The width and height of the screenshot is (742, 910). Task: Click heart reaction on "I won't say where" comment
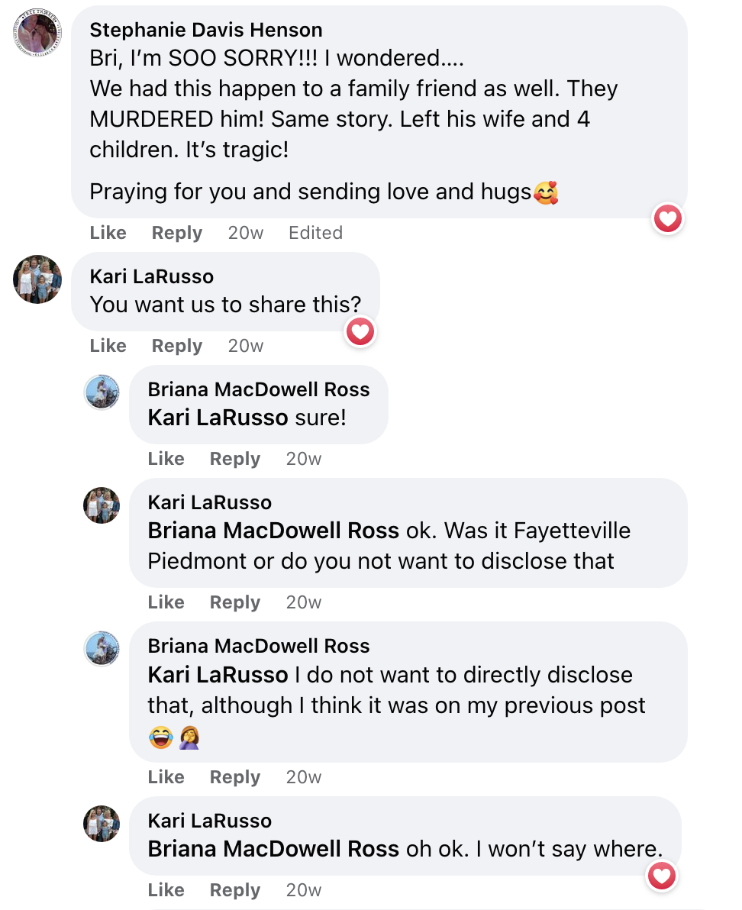[662, 876]
